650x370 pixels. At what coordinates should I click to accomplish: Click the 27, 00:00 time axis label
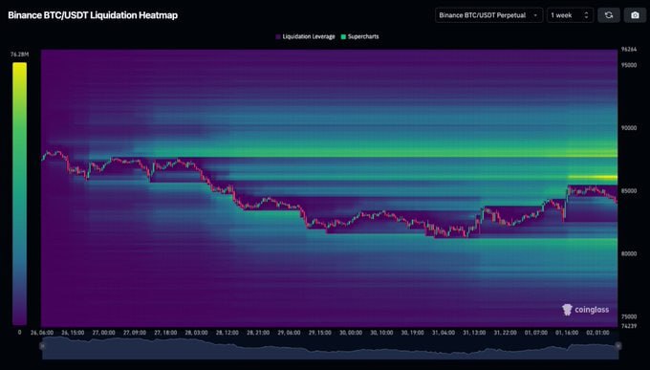click(x=103, y=333)
